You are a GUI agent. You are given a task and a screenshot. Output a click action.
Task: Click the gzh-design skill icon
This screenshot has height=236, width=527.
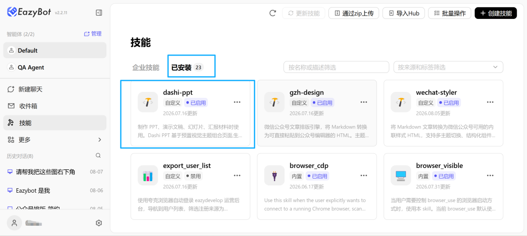274,102
